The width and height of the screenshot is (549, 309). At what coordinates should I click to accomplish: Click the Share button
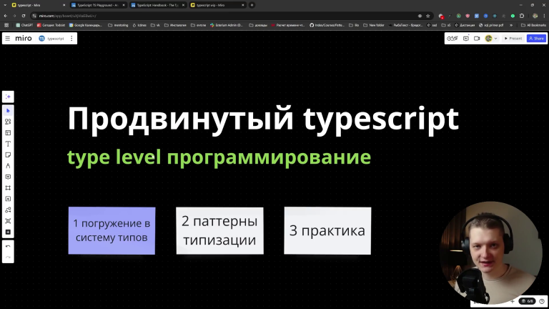(x=536, y=39)
